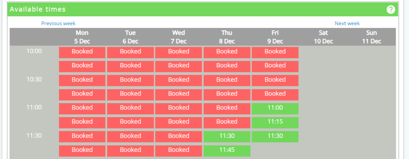Select the Thursday 11:45 time slot
The image size is (409, 159).
coord(227,151)
